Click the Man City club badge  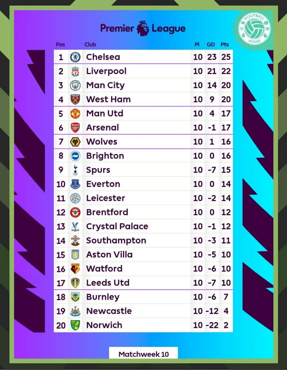pos(75,85)
